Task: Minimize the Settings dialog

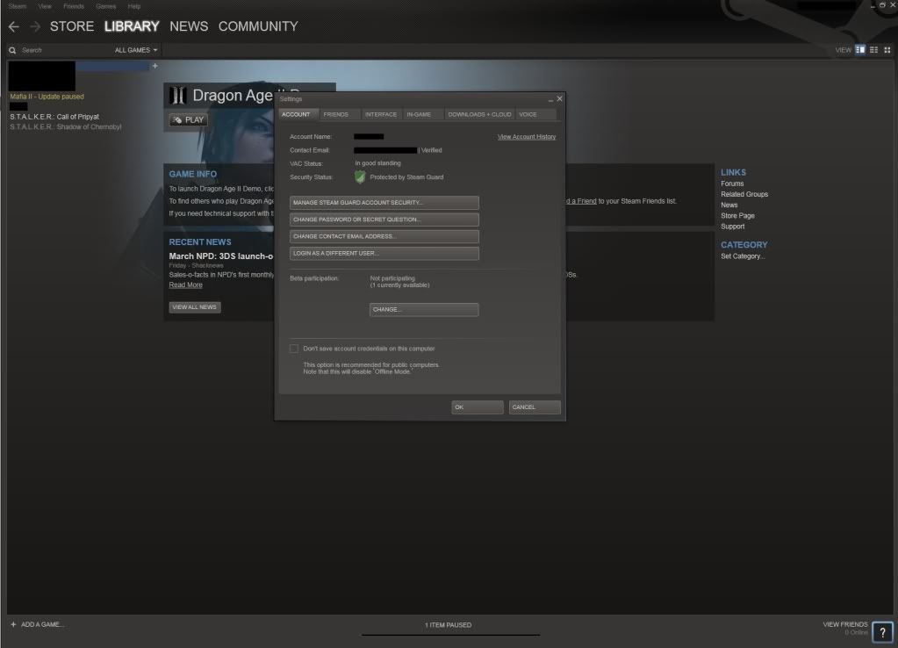Action: [550, 100]
